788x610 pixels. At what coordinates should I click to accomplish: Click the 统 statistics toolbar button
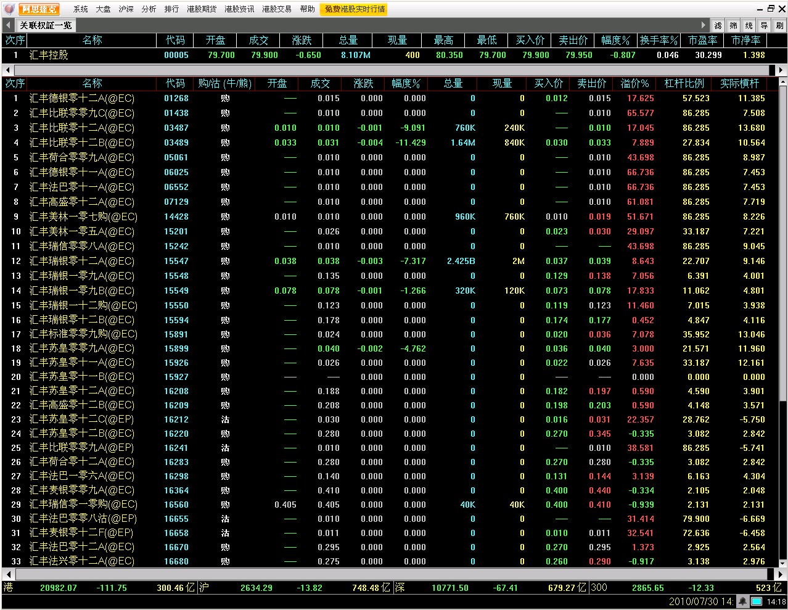[x=749, y=25]
